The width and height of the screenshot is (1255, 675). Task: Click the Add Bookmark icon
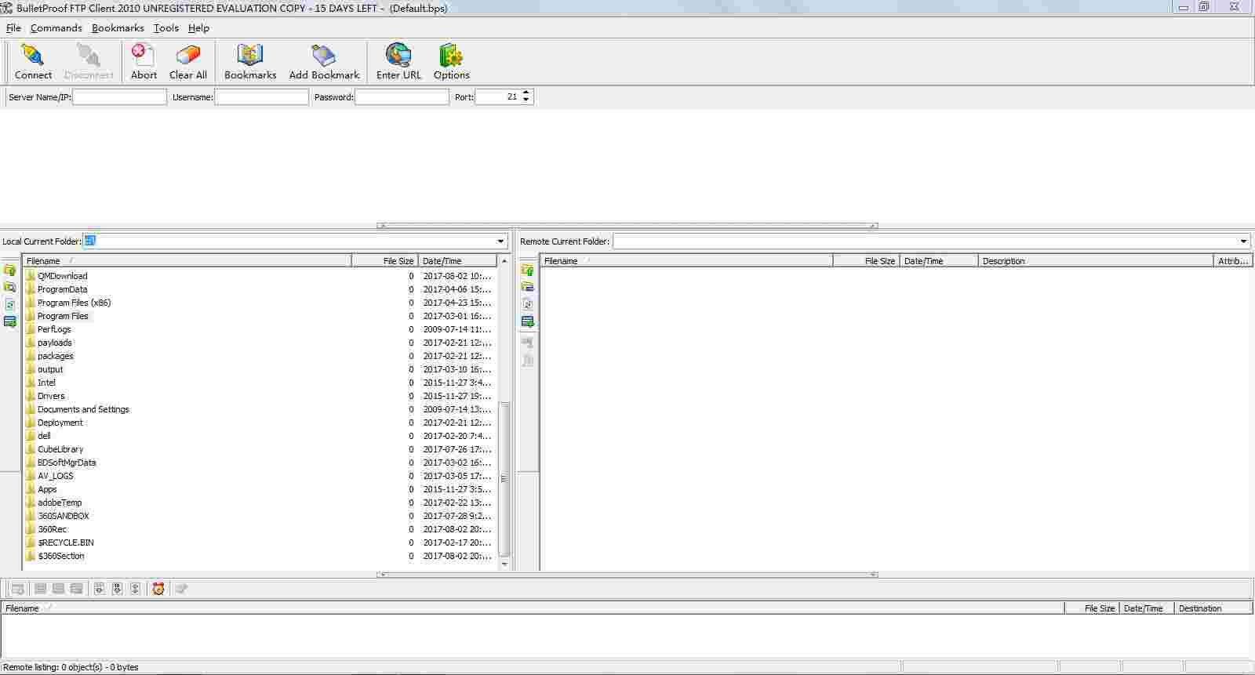[324, 55]
